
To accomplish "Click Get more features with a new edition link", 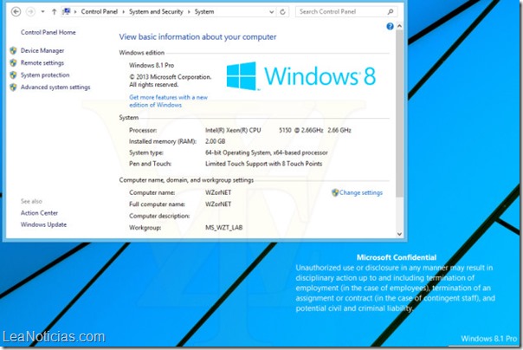I will pyautogui.click(x=169, y=101).
